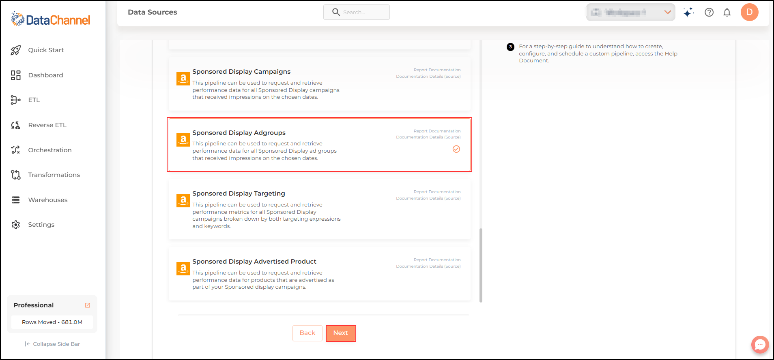
Task: Click the Transformations icon
Action: click(15, 175)
